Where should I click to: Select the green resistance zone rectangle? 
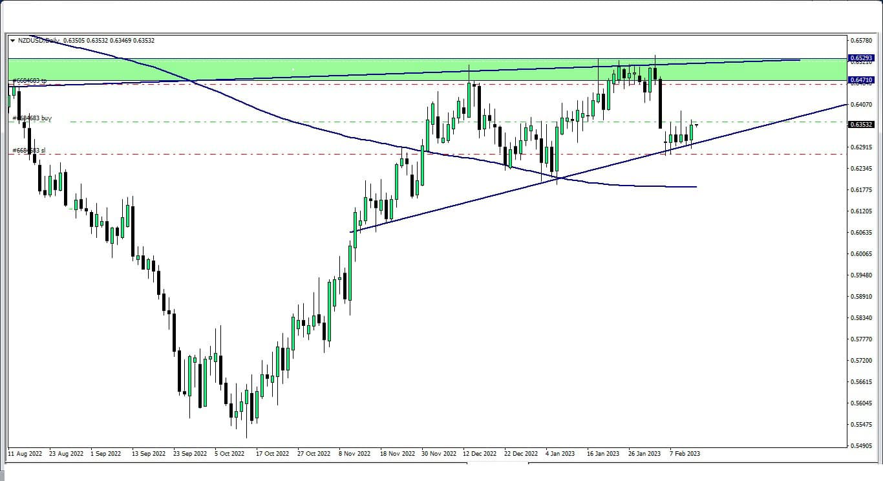click(427, 70)
